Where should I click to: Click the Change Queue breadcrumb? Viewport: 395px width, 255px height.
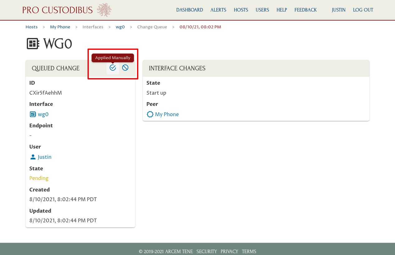(x=152, y=27)
